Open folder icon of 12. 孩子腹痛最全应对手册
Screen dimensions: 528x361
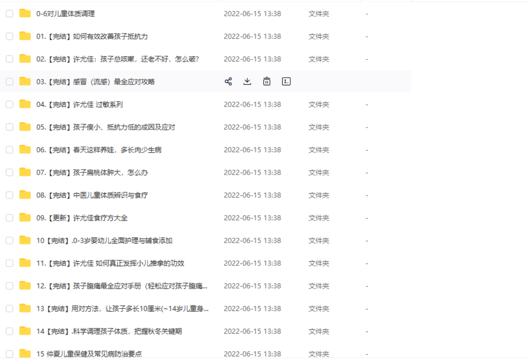coord(25,285)
